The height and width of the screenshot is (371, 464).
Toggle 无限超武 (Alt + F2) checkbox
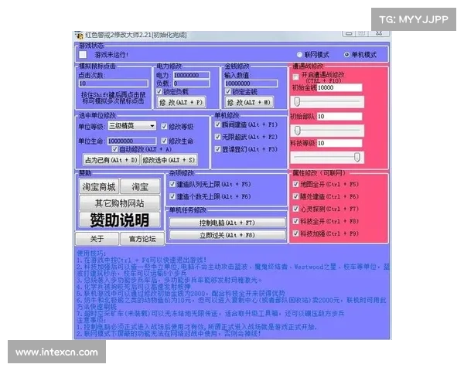(217, 137)
